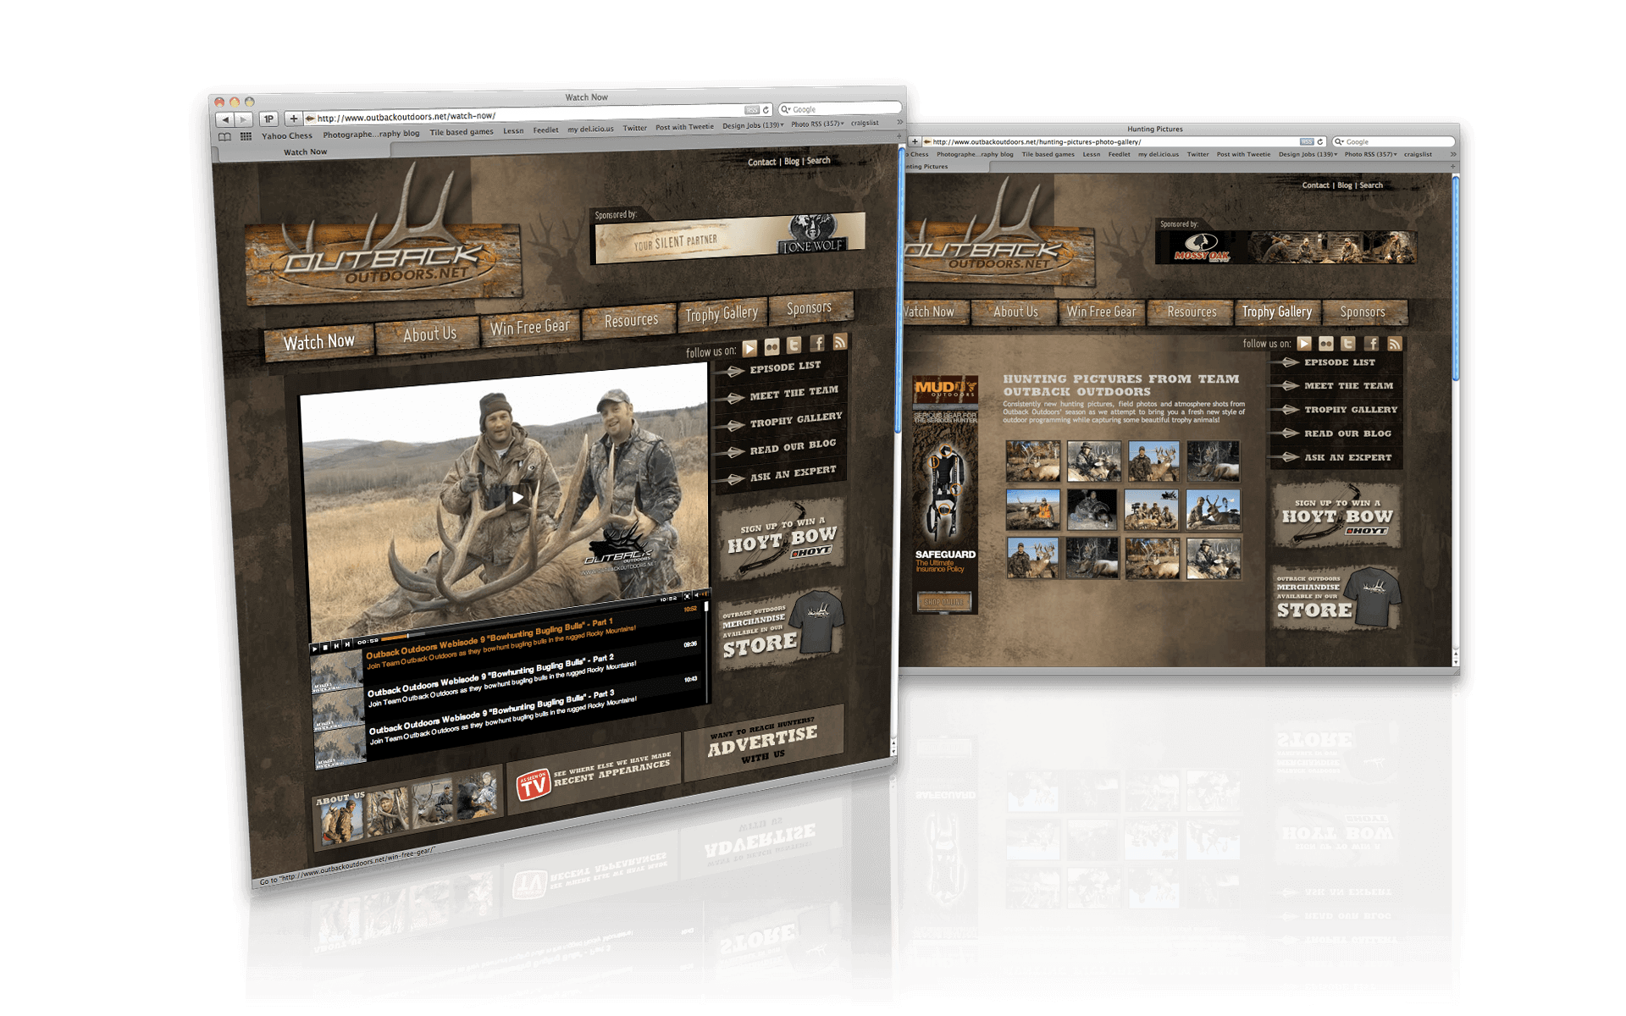Show more bookmarks chevron in Hunting Pictures window

[x=1453, y=154]
